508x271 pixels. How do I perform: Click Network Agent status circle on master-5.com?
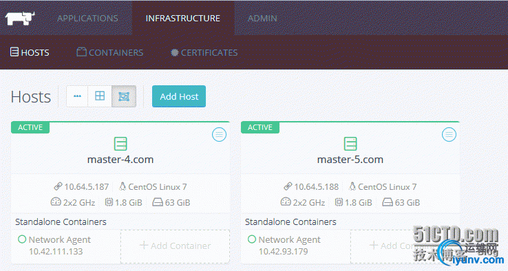(x=252, y=239)
